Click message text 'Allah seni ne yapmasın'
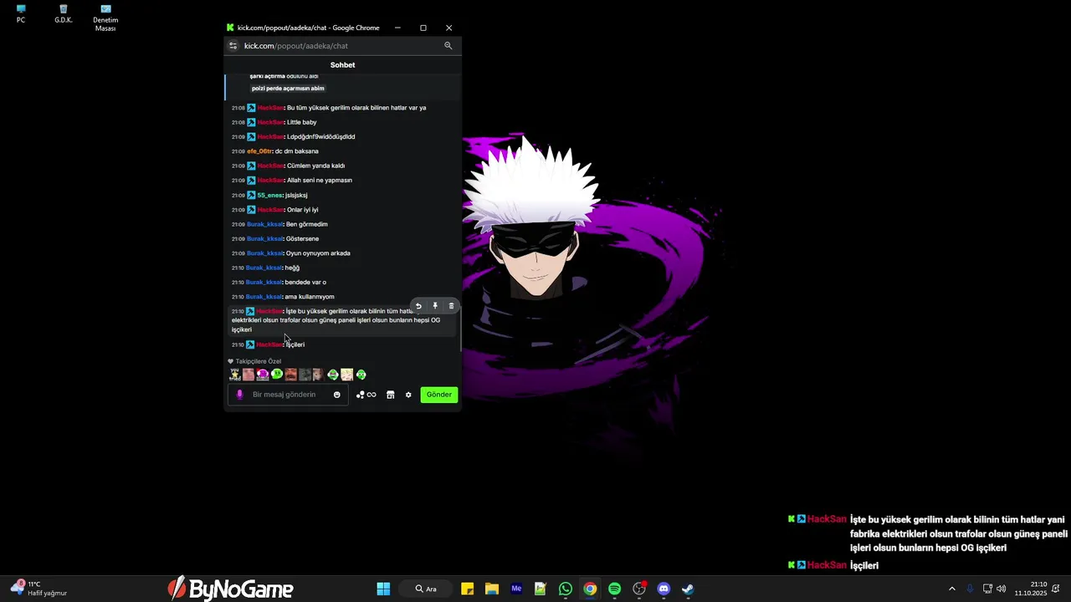1071x602 pixels. [320, 181]
